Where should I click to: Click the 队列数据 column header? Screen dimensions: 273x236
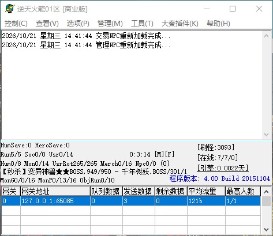click(106, 191)
